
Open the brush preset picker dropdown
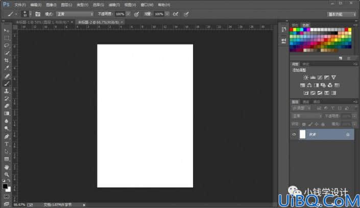tap(30, 14)
